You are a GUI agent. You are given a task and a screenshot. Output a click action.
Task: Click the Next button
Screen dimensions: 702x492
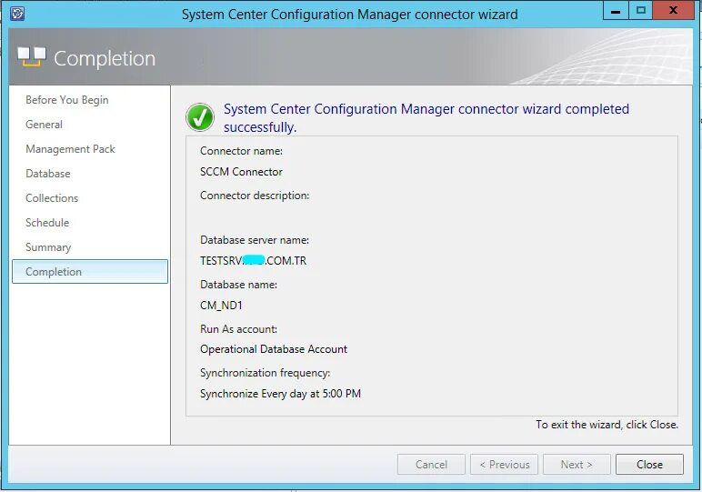point(577,464)
